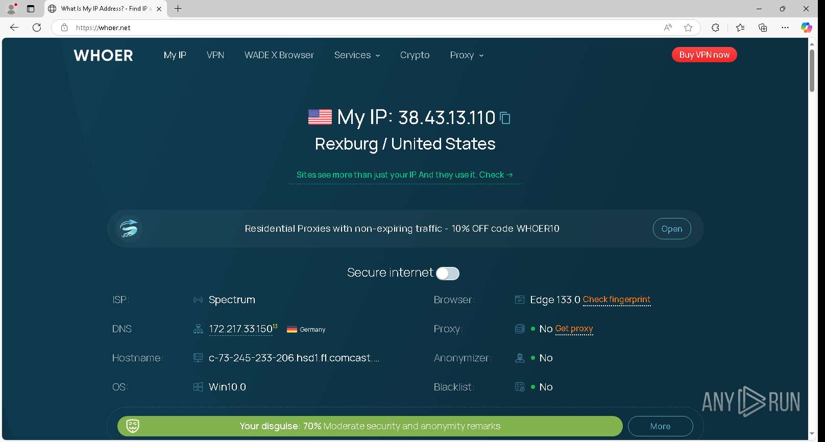Click the DNS address 172.217.33.150

(x=241, y=329)
